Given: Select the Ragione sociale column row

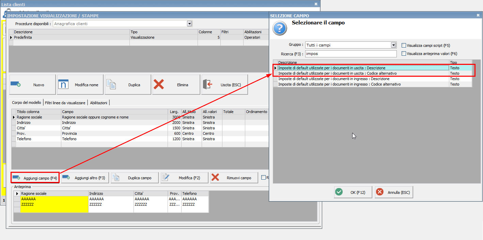Looking at the screenshot, I should pos(140,117).
